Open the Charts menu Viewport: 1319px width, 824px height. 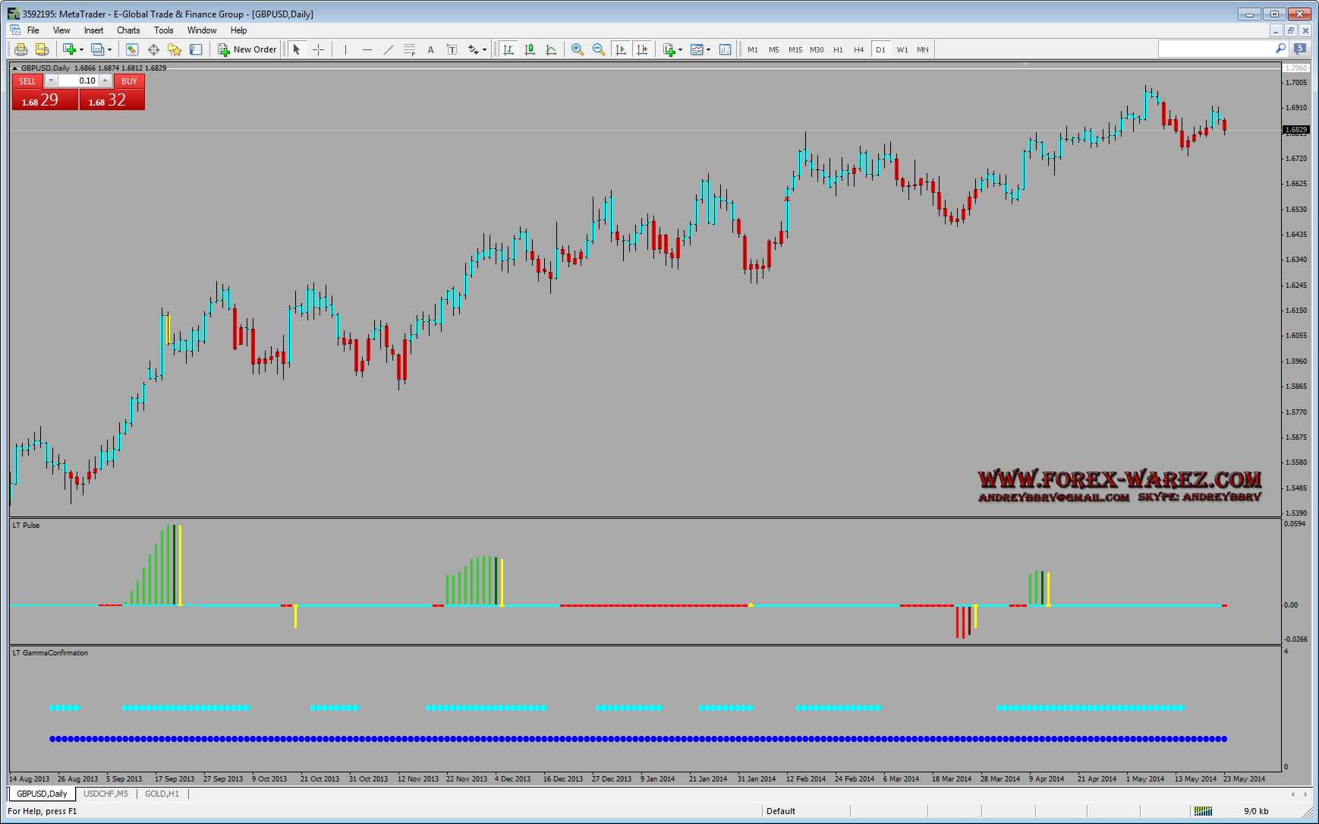point(128,30)
